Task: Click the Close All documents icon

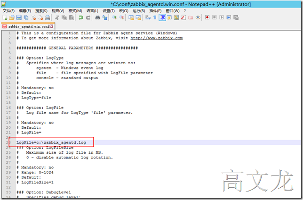Action: (x=40, y=17)
